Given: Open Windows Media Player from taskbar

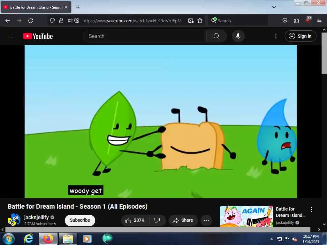Looking at the screenshot, I should (87, 239).
